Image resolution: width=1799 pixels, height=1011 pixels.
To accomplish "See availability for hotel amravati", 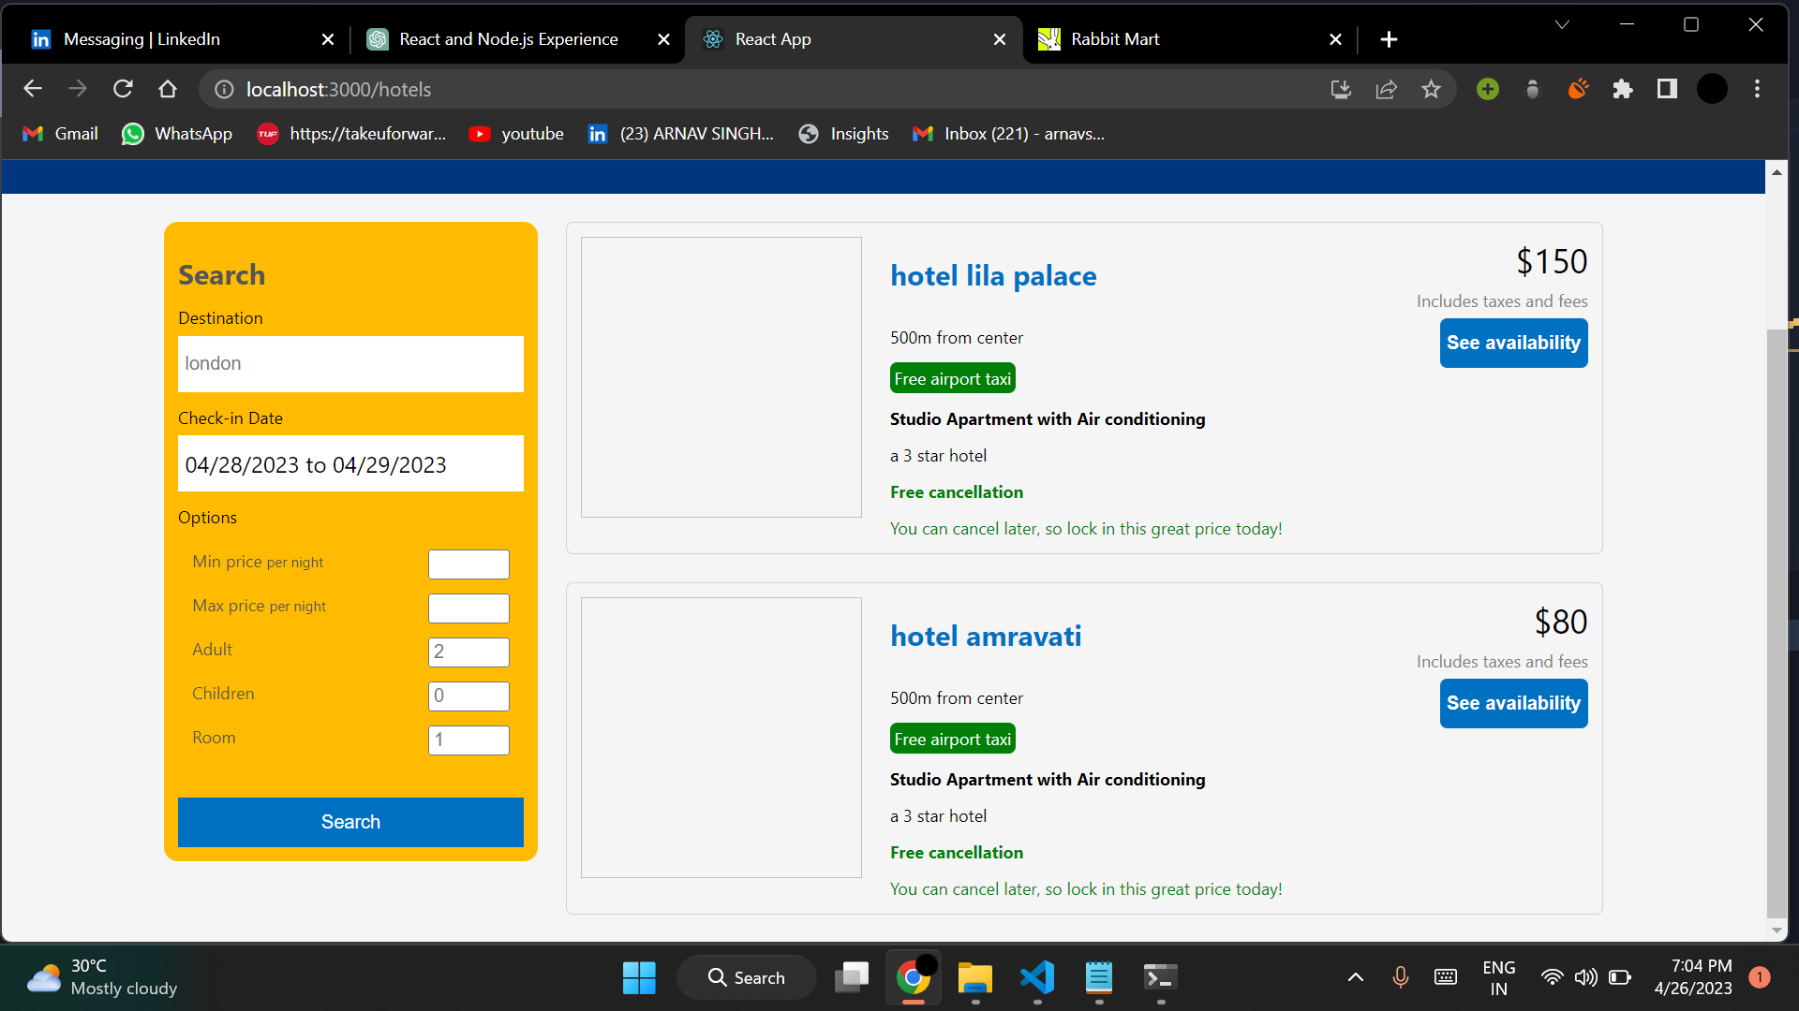I will tap(1512, 703).
